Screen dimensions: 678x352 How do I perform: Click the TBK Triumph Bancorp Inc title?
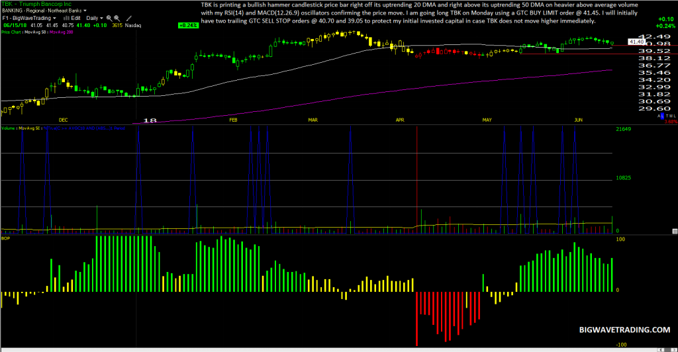(36, 4)
